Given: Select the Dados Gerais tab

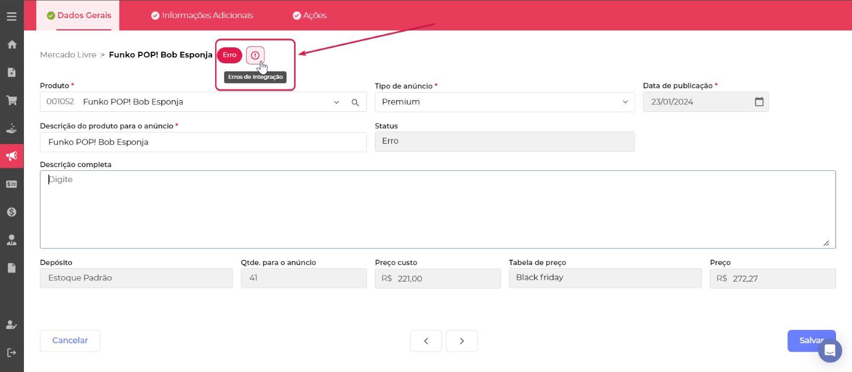Looking at the screenshot, I should point(79,15).
